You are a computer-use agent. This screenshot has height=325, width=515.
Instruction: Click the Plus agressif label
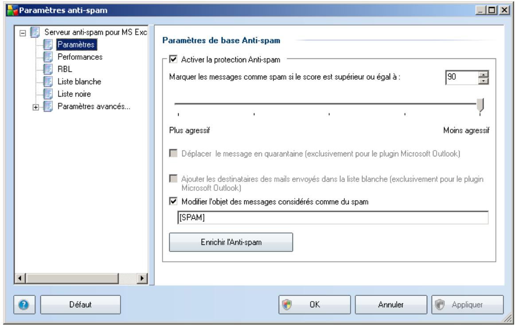[x=190, y=130]
